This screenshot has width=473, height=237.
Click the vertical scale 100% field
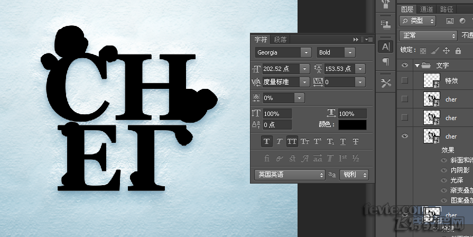[x=277, y=114]
